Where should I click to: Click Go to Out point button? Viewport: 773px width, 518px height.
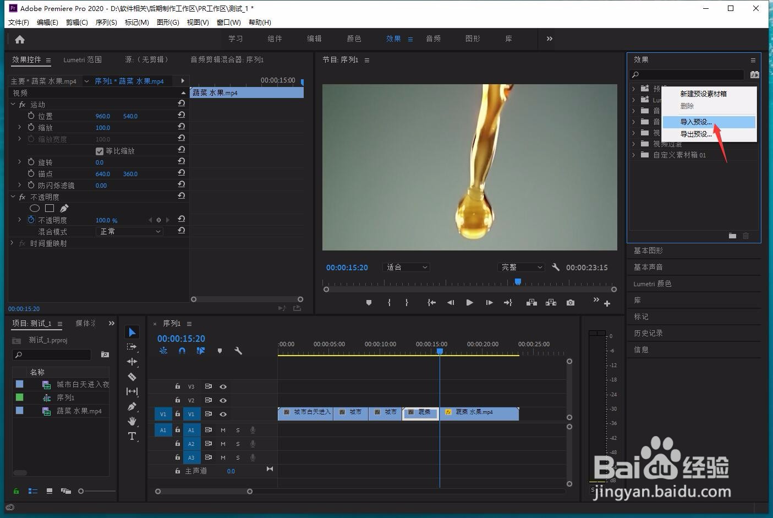[x=508, y=302]
